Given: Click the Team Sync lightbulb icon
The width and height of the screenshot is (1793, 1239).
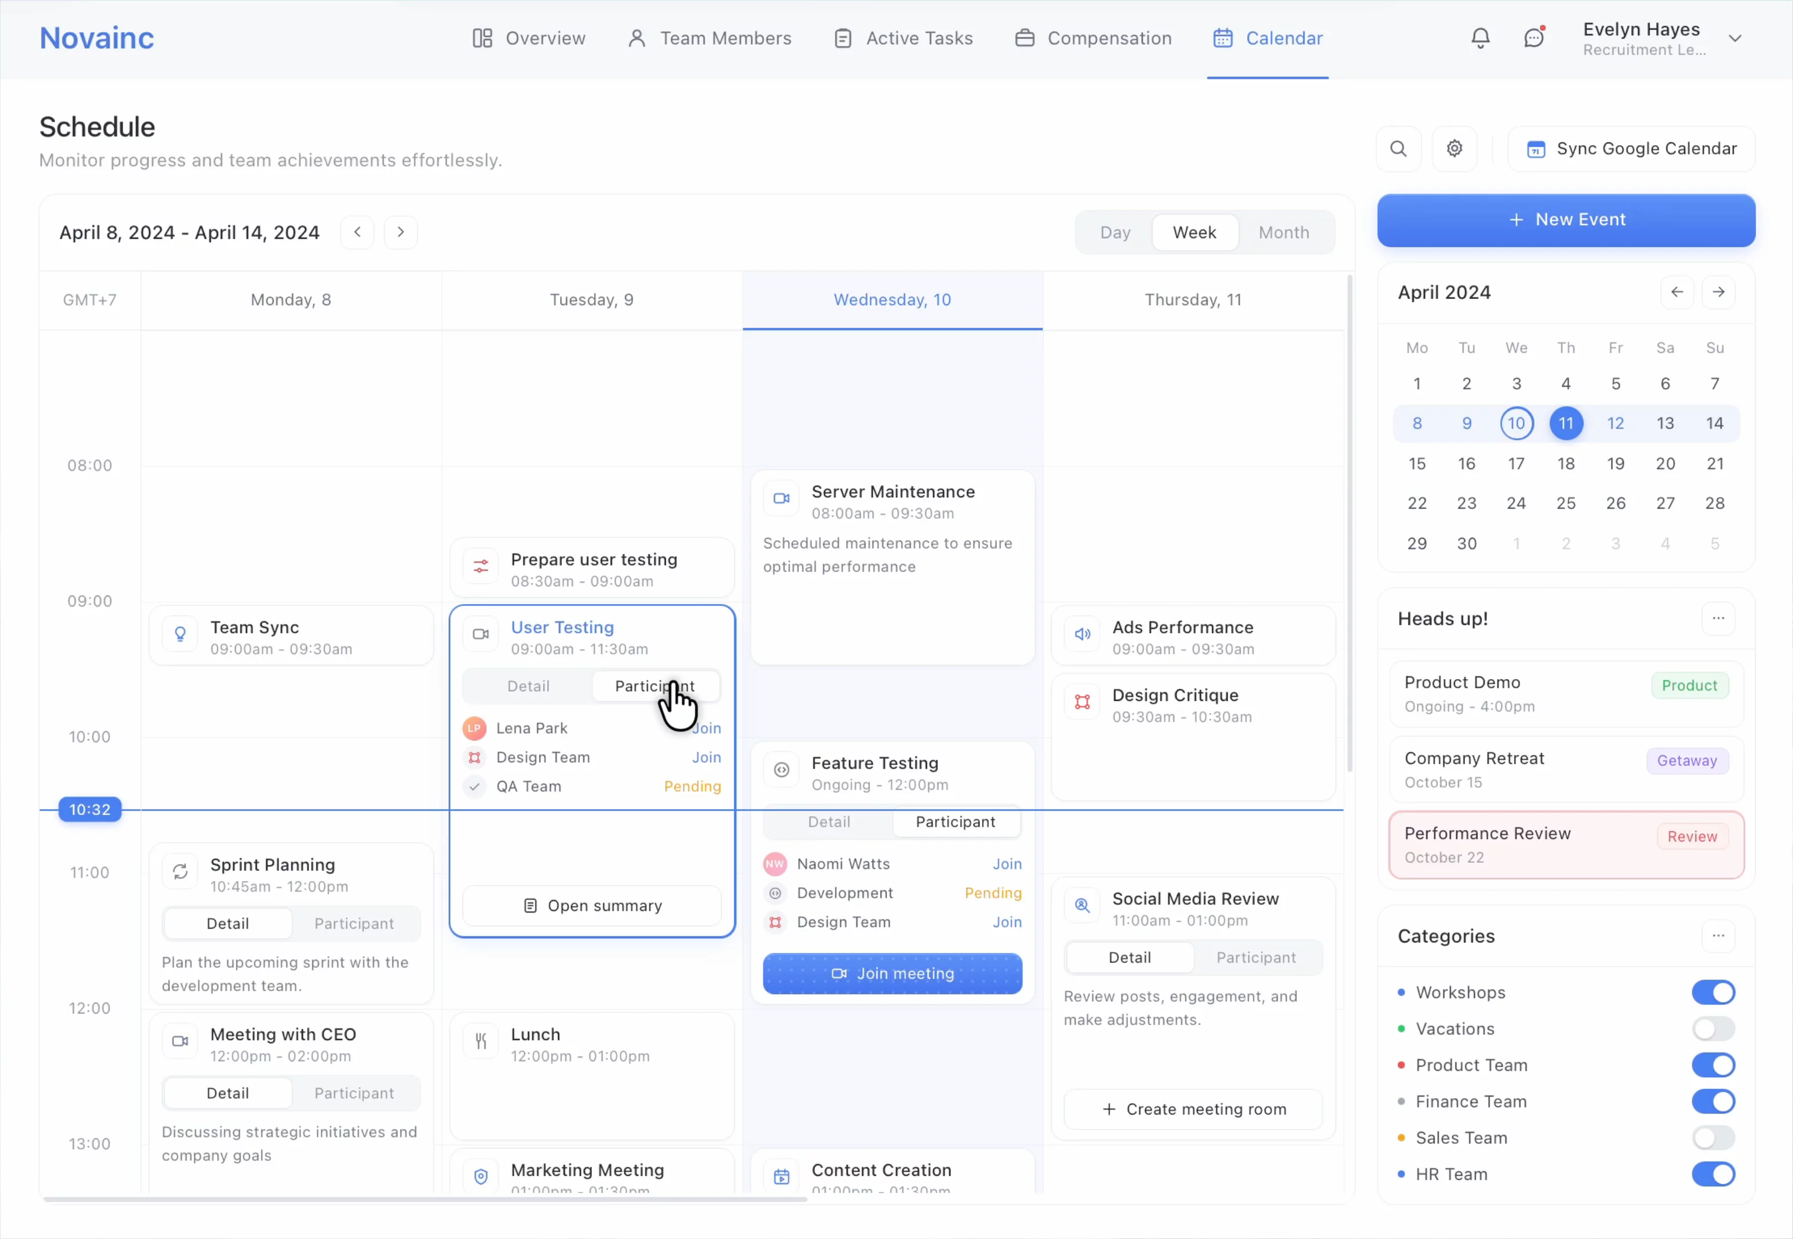Looking at the screenshot, I should 180,634.
